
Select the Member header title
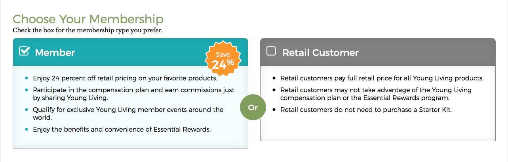click(55, 52)
